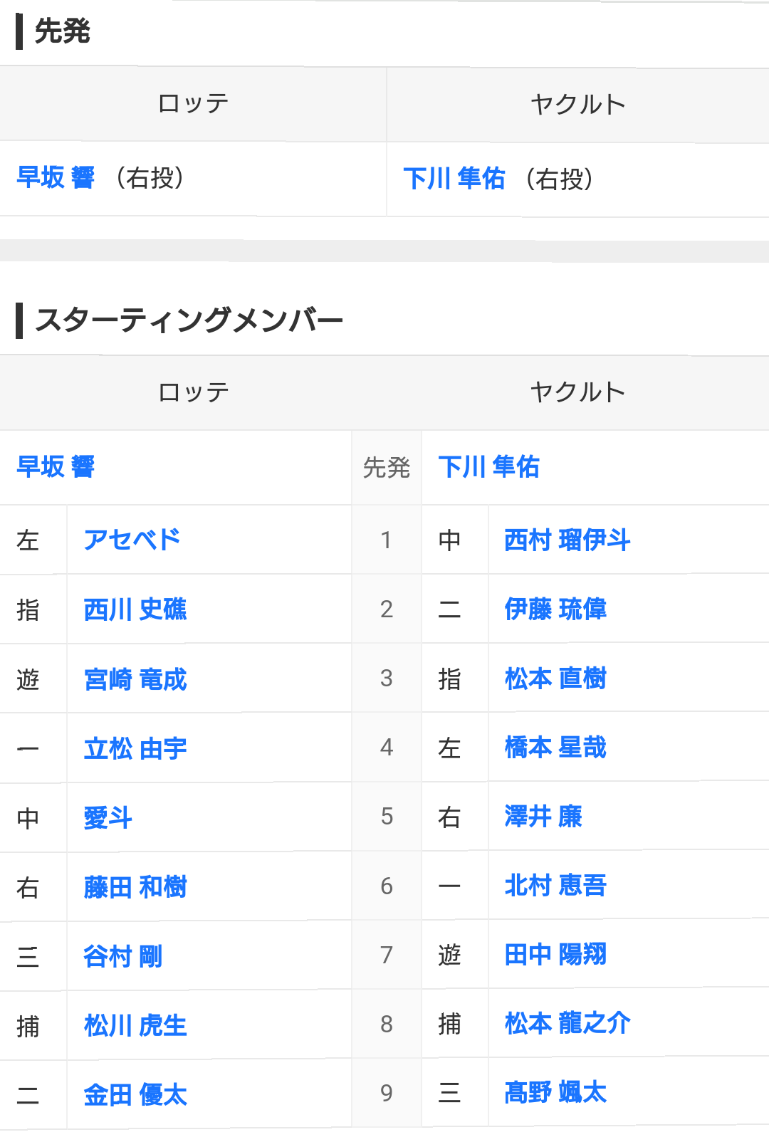The width and height of the screenshot is (769, 1142).
Task: Click (右投) next to 下川 隼佑
Action: click(x=559, y=179)
